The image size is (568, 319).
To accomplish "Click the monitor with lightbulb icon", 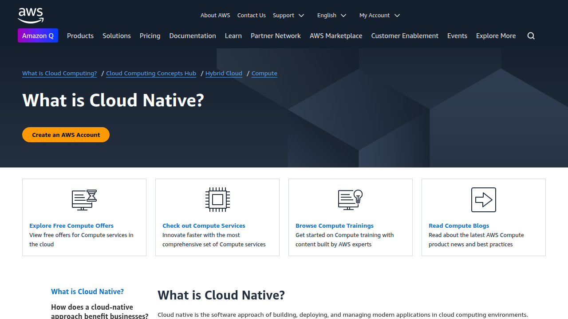I will [351, 200].
